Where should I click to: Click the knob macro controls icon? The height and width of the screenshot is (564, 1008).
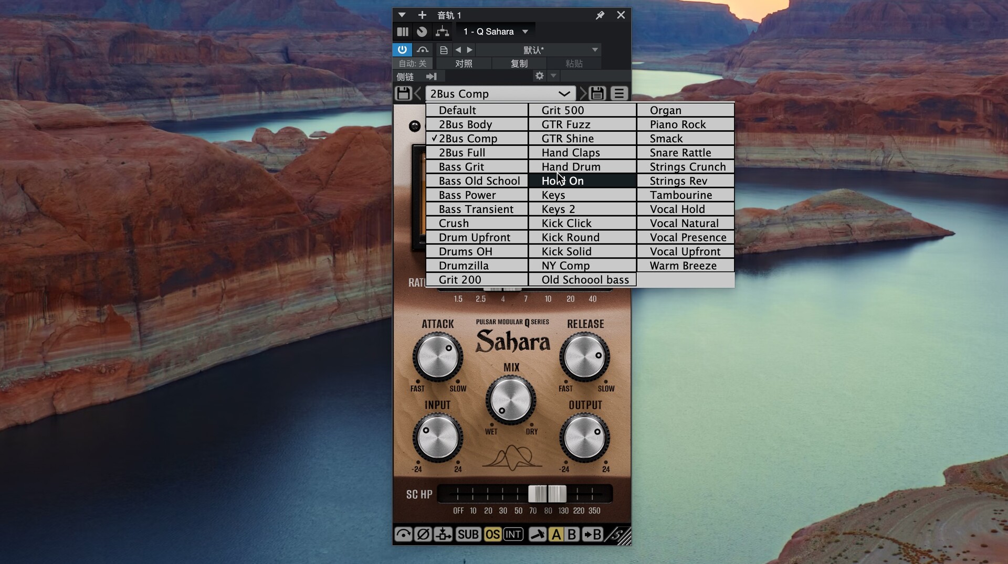click(422, 31)
